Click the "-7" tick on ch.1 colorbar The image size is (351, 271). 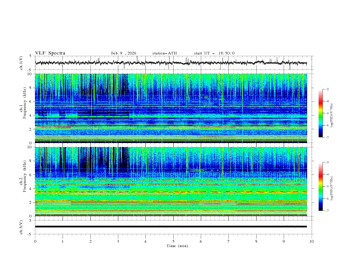327,137
